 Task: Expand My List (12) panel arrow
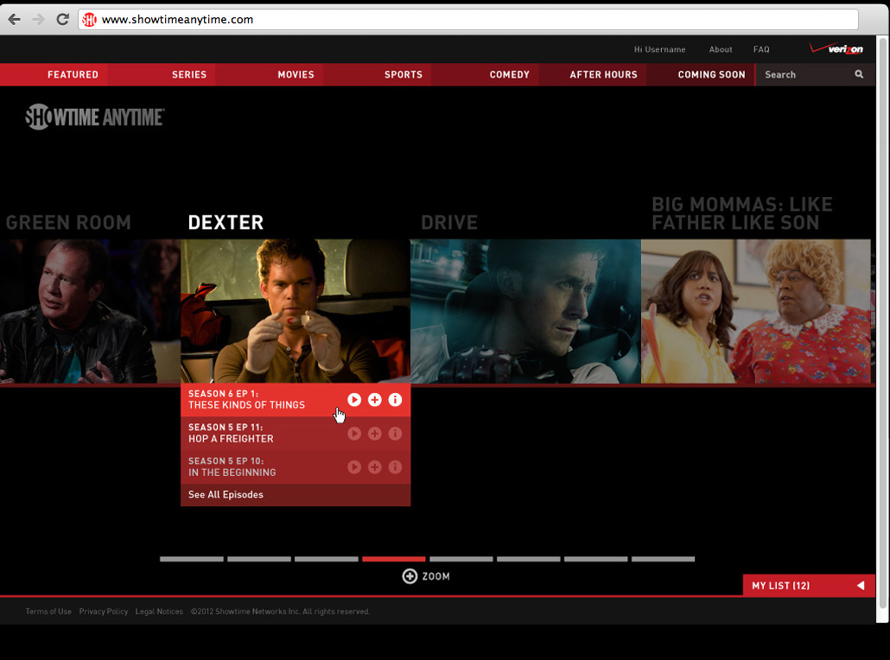(861, 585)
